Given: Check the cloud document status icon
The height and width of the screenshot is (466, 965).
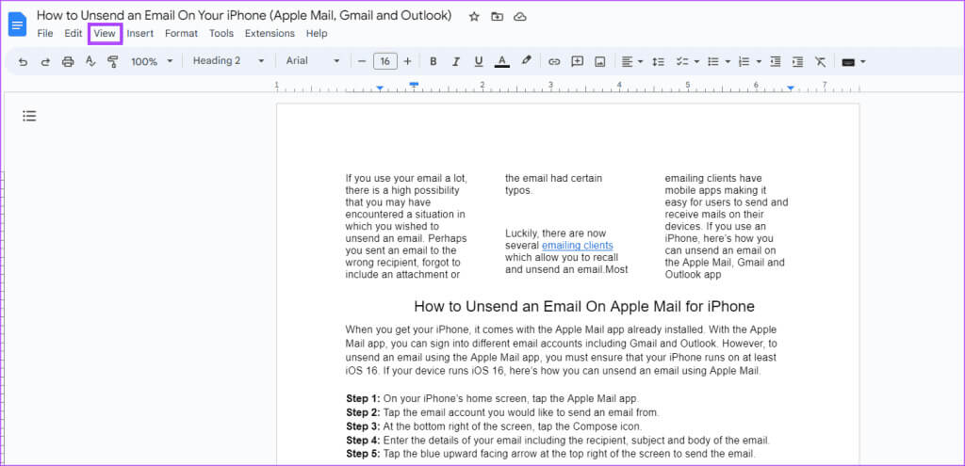Looking at the screenshot, I should [x=520, y=17].
